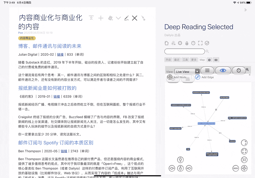Image resolution: width=255 pixels, height=178 pixels.
Task: Pan the map left with the left arrow
Action: click(172, 168)
